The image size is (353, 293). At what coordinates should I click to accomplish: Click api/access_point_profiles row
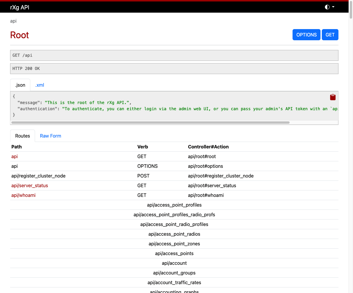click(x=174, y=205)
